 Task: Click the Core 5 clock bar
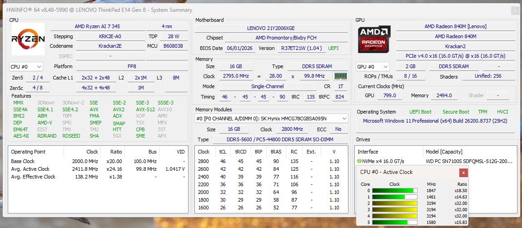tap(395, 223)
